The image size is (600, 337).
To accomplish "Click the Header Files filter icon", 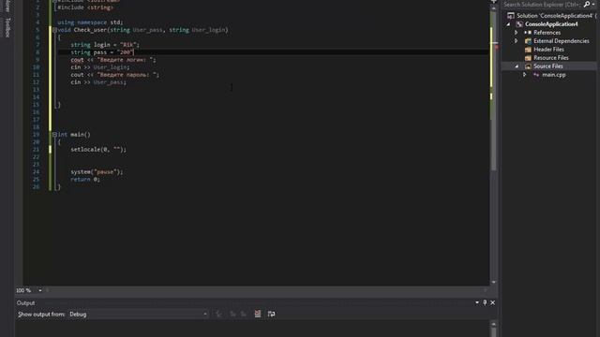I will 528,50.
